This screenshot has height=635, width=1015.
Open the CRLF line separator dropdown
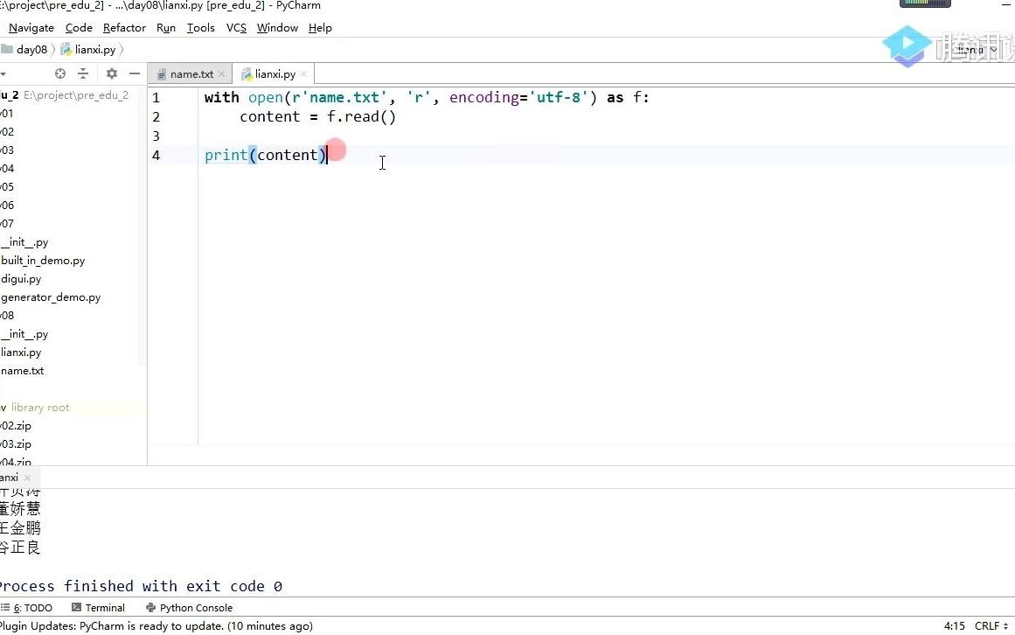[989, 625]
